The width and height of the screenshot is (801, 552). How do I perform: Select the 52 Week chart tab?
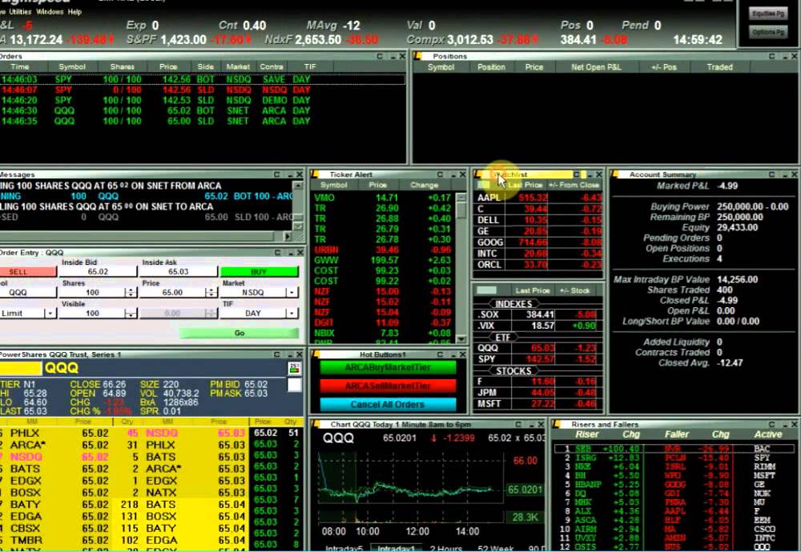click(495, 548)
